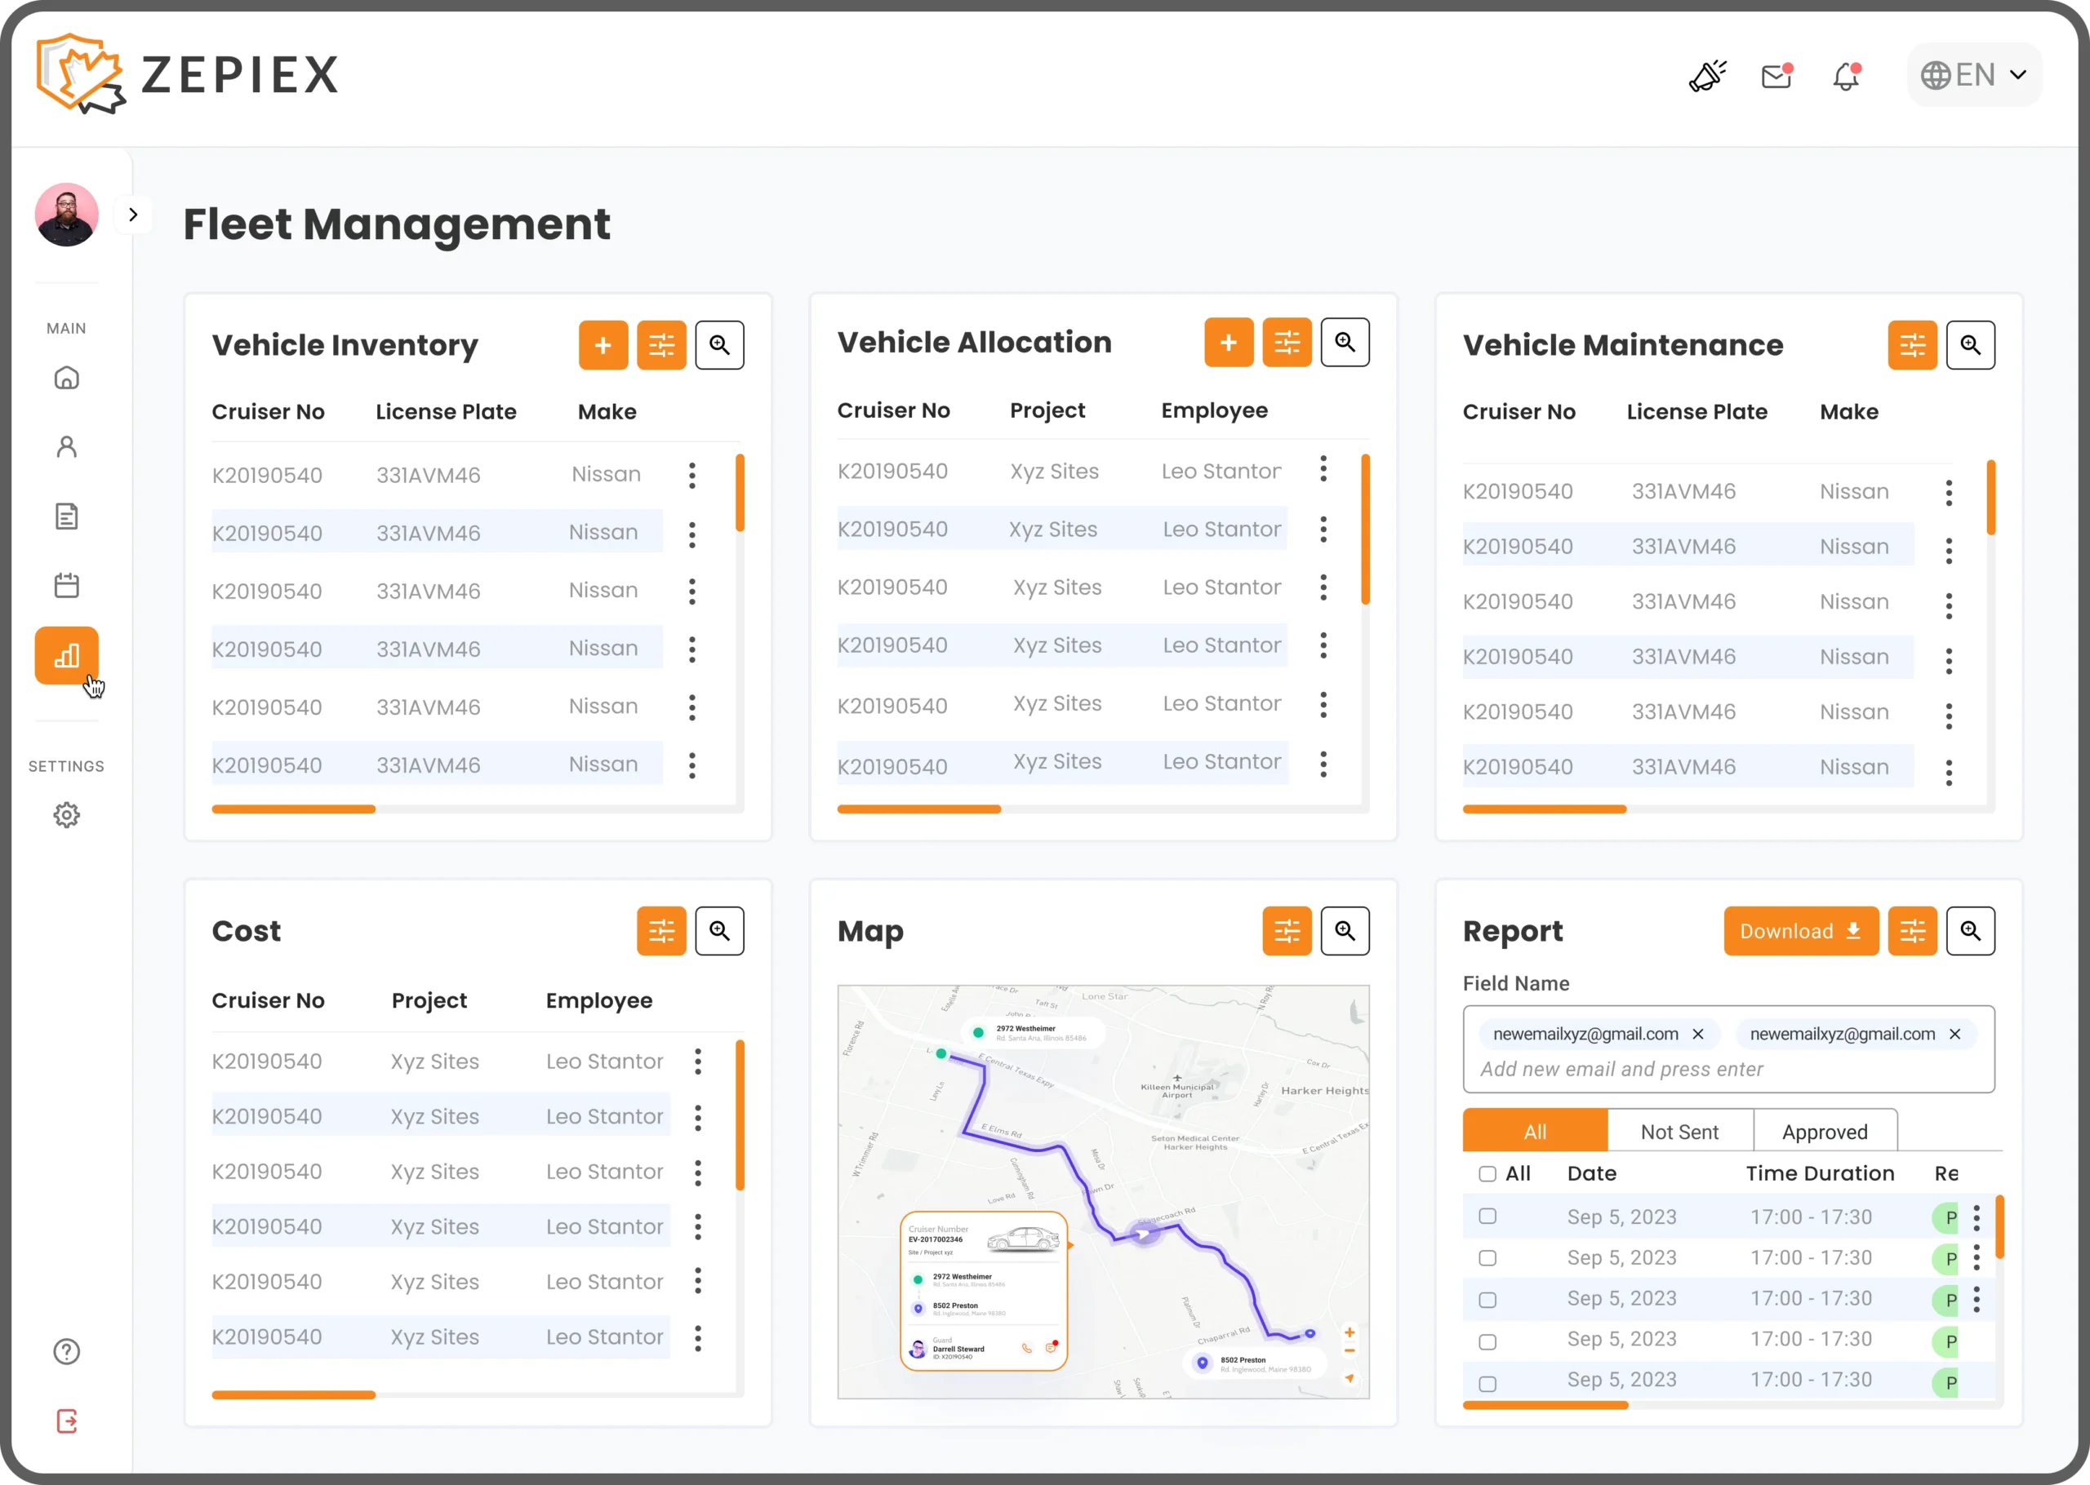Open the three-dot menu of first Cost row
The width and height of the screenshot is (2090, 1485).
coord(698,1062)
